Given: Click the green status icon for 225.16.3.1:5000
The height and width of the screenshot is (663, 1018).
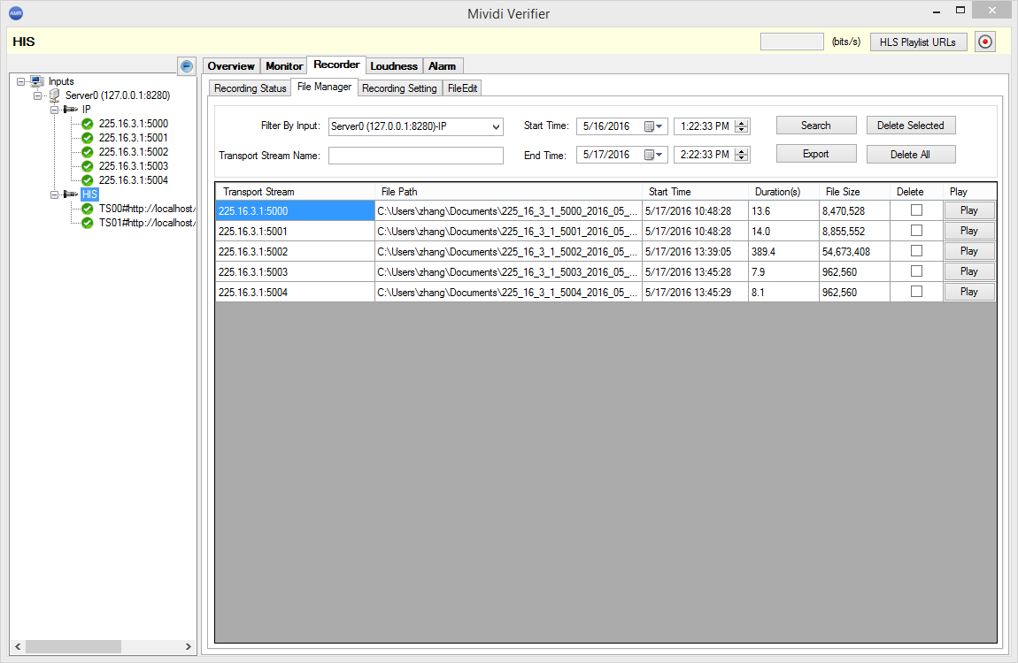Looking at the screenshot, I should pyautogui.click(x=88, y=124).
